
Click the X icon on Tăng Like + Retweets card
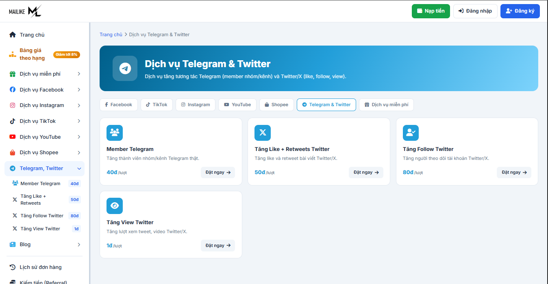click(x=263, y=133)
